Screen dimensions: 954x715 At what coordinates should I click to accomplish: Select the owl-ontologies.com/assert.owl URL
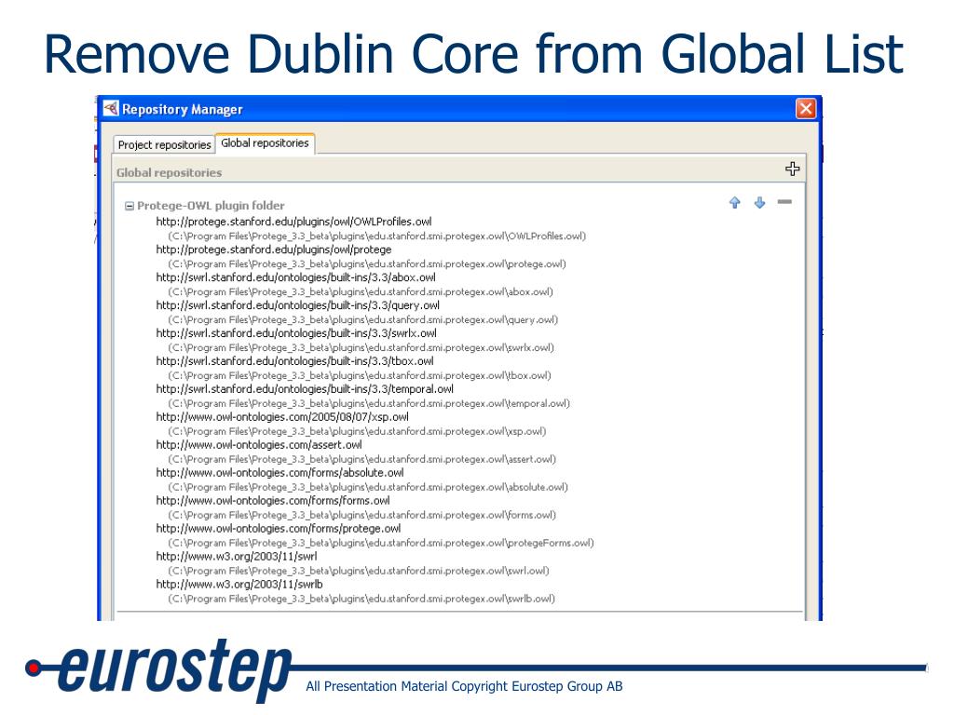pyautogui.click(x=259, y=445)
